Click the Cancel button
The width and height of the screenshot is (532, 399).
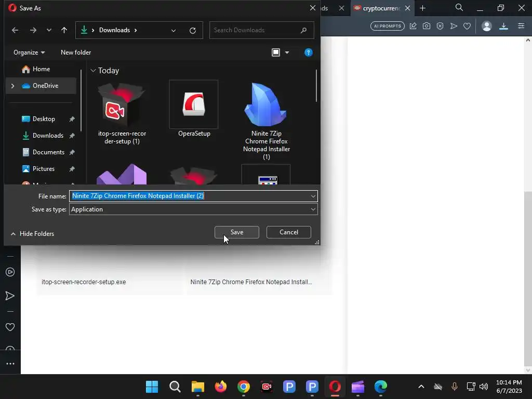coord(289,232)
